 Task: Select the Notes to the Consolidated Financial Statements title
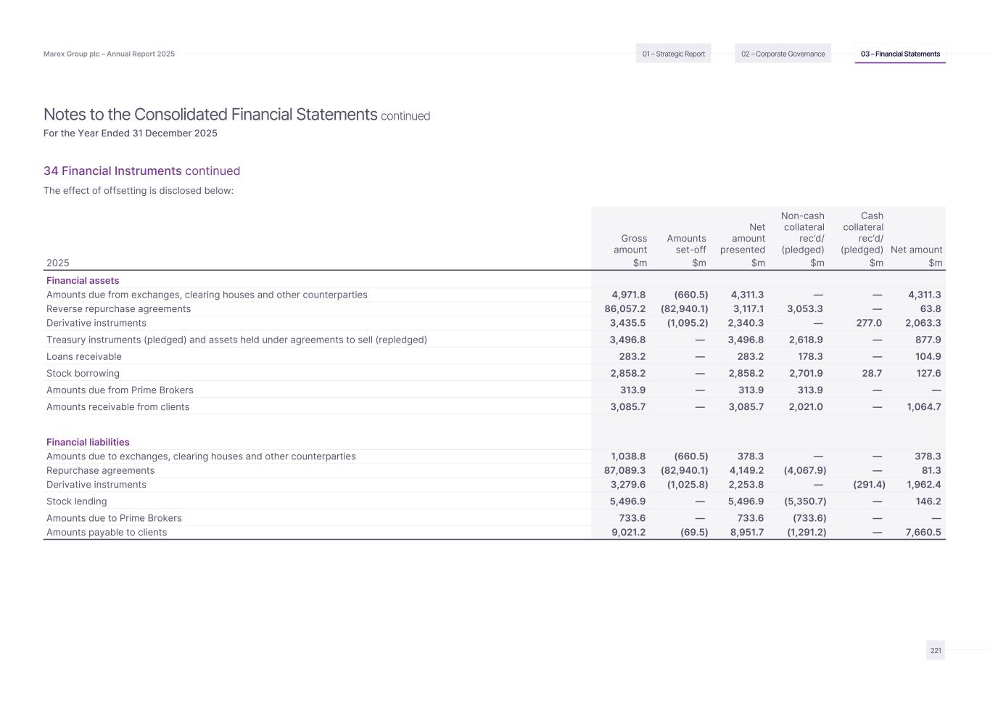[210, 115]
